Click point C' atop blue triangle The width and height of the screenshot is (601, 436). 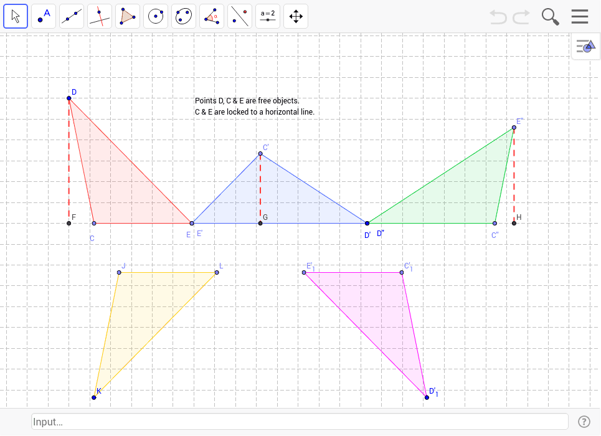pyautogui.click(x=260, y=154)
